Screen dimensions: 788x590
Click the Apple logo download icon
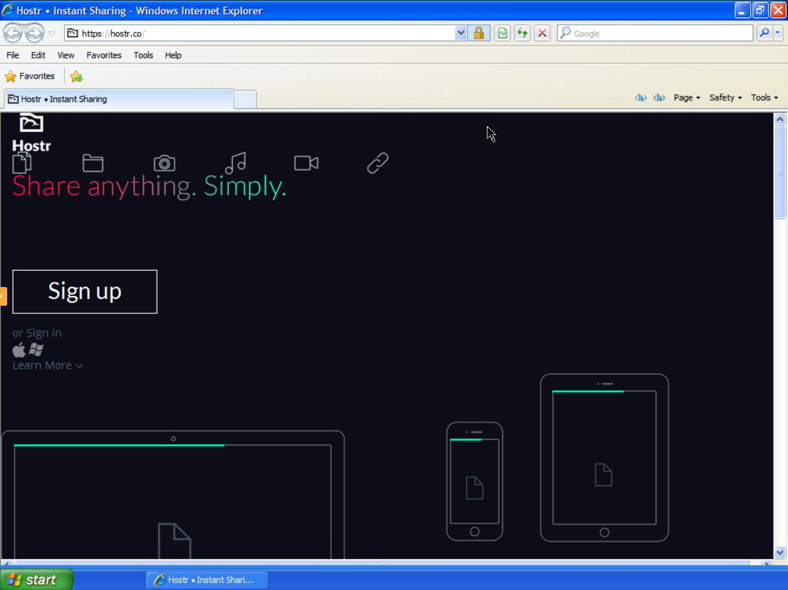pos(19,350)
